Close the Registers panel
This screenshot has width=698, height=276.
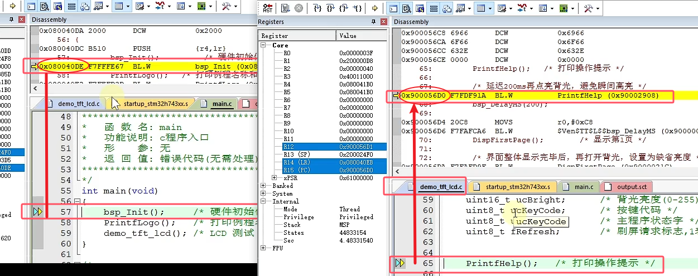coord(383,22)
